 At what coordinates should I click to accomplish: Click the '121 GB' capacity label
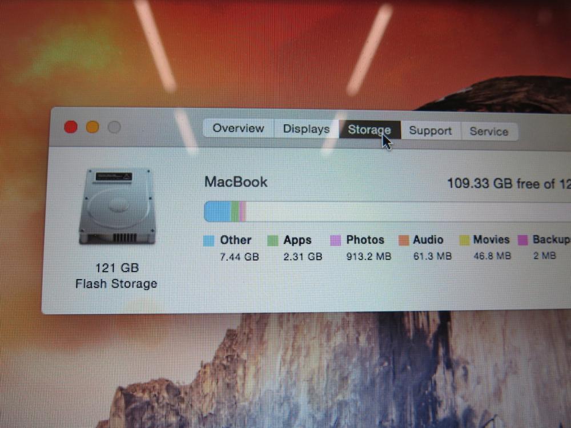pos(117,268)
